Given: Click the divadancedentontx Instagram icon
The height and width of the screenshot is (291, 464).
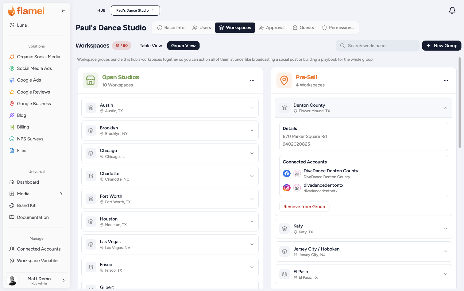Looking at the screenshot, I should [x=287, y=188].
